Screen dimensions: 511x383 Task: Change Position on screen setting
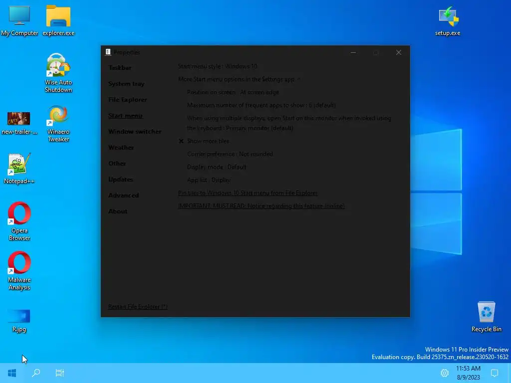(233, 92)
